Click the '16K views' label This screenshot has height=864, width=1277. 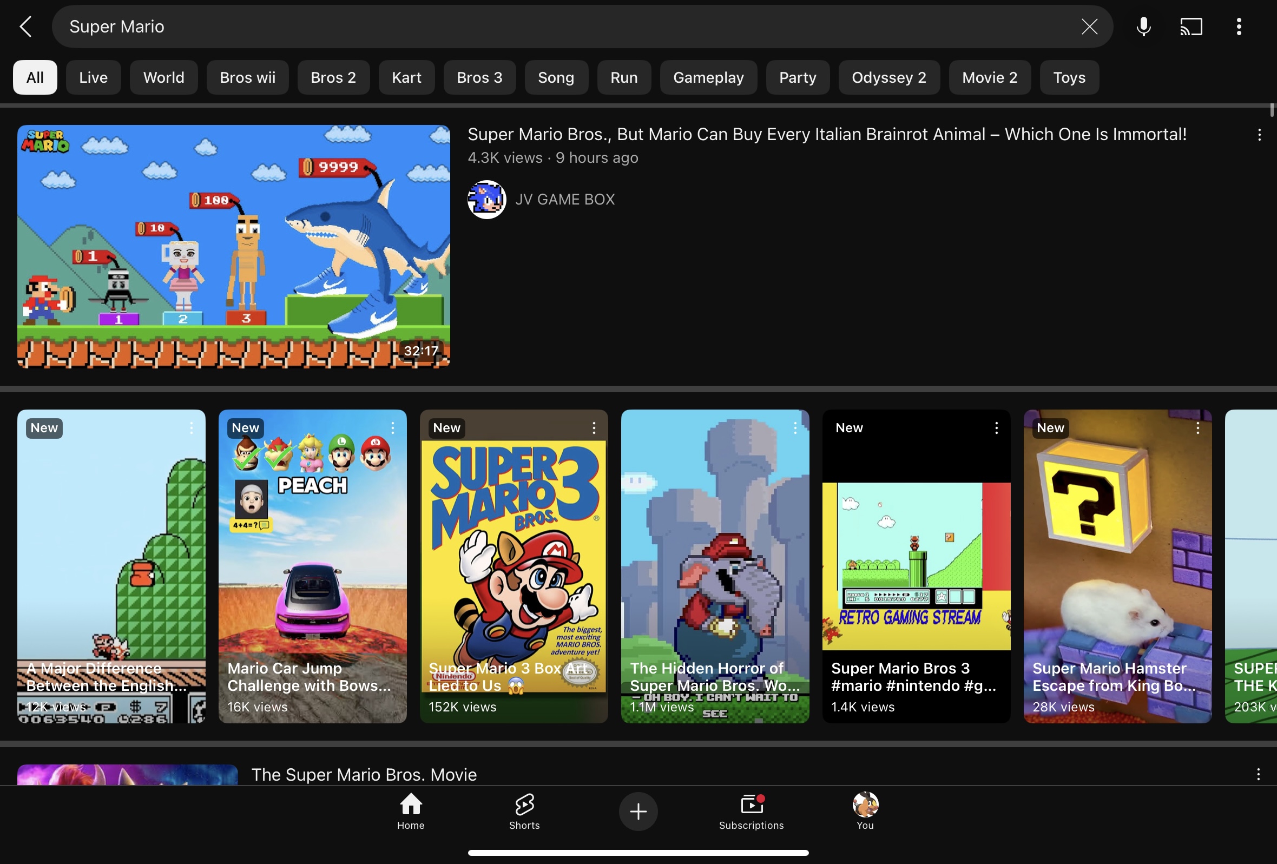click(x=257, y=708)
